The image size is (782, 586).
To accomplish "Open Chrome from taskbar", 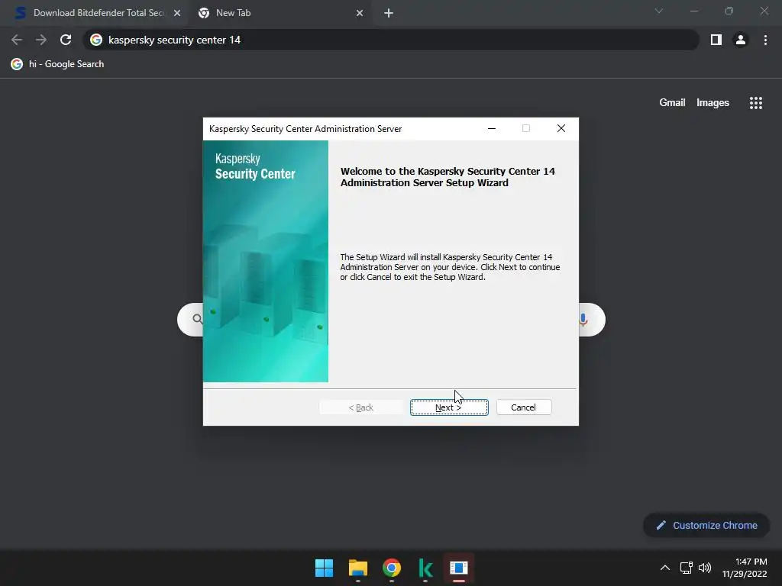I will point(392,568).
